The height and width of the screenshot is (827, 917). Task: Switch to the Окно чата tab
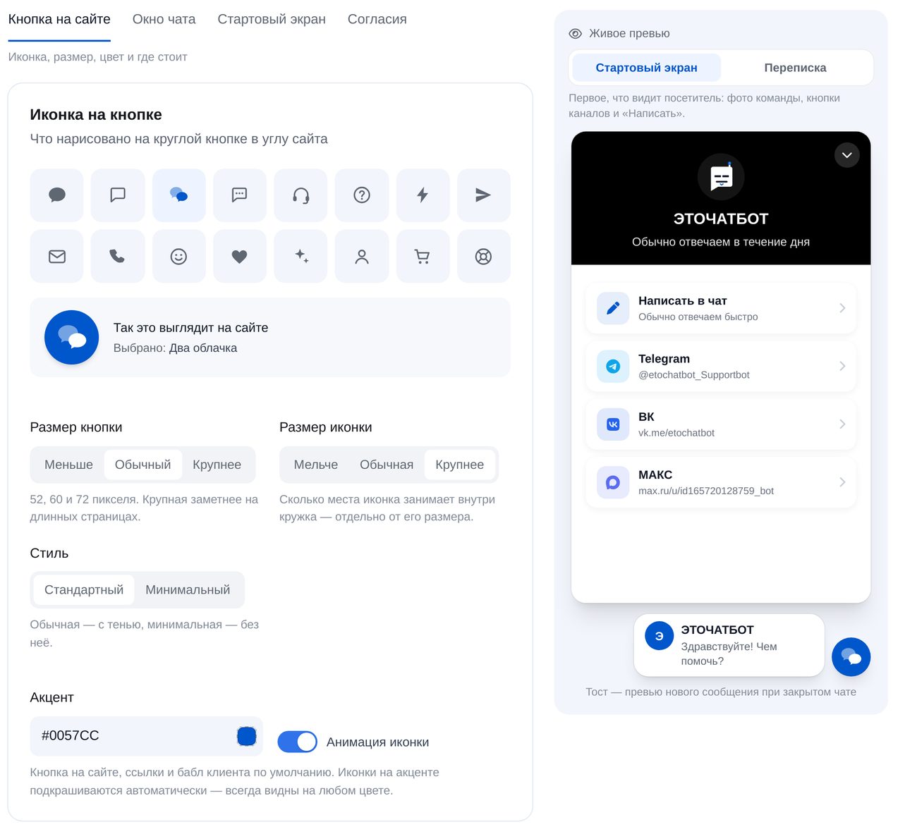pyautogui.click(x=164, y=20)
